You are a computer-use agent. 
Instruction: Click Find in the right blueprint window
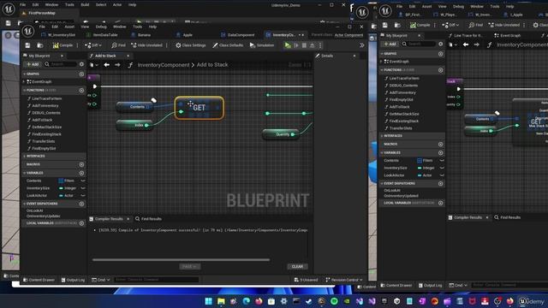(476, 25)
